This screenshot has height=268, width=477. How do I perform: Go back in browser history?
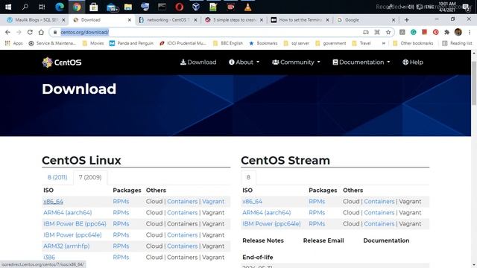pyautogui.click(x=7, y=32)
